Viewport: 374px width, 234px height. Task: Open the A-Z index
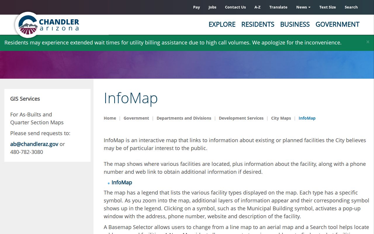pyautogui.click(x=257, y=7)
